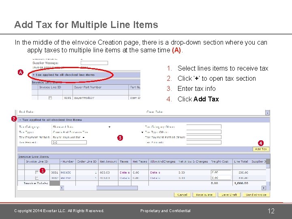Collapse '- Tax applied to all checked line items'
Screen dimensions: 292x219
[50, 120]
